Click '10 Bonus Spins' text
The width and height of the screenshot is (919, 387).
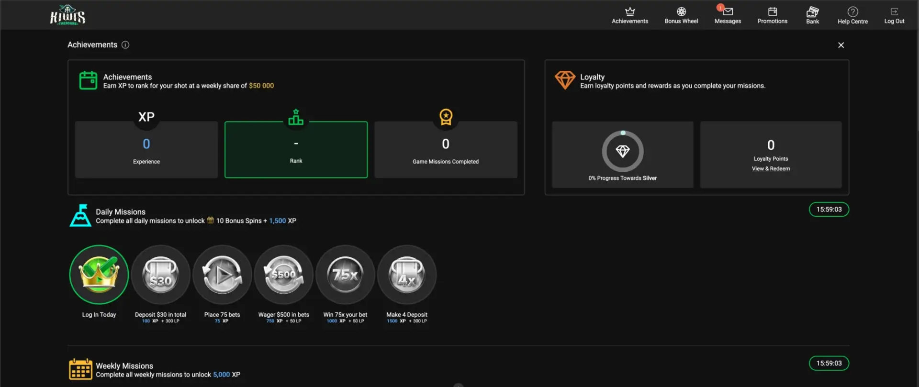[x=239, y=221]
